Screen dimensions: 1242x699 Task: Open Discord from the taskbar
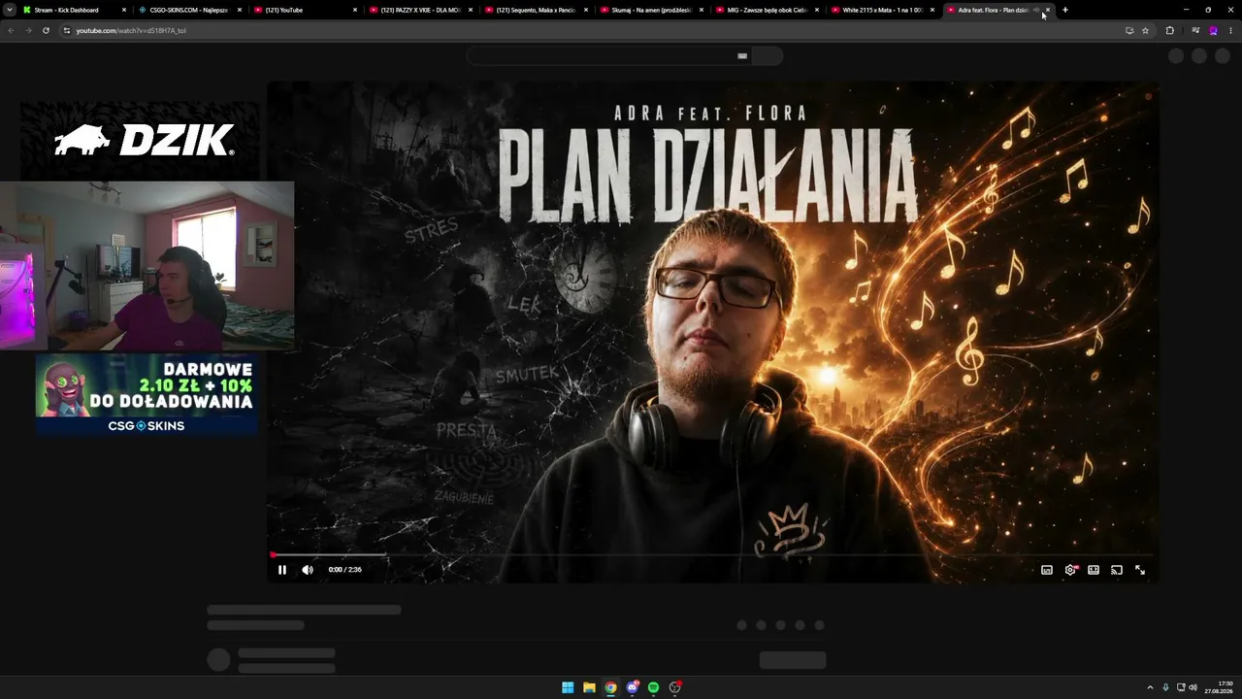coord(632,687)
